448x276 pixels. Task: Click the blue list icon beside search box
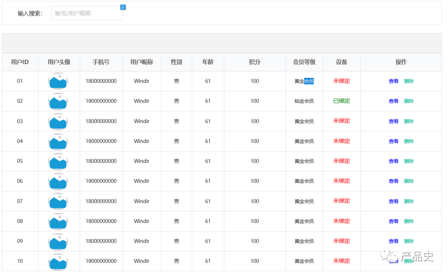click(x=123, y=7)
